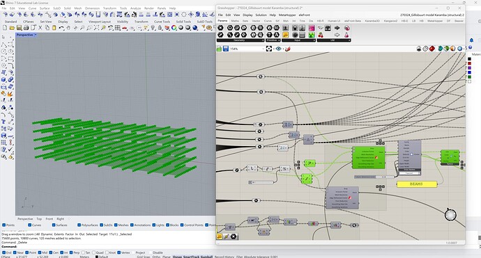Click the Paste clipboard icon

coord(54,28)
